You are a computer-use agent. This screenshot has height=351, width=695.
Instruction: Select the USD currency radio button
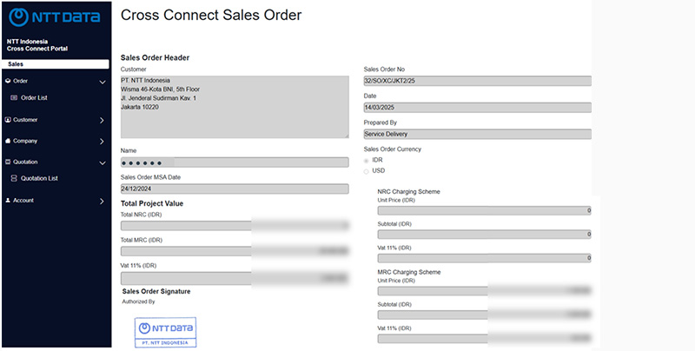pos(366,170)
